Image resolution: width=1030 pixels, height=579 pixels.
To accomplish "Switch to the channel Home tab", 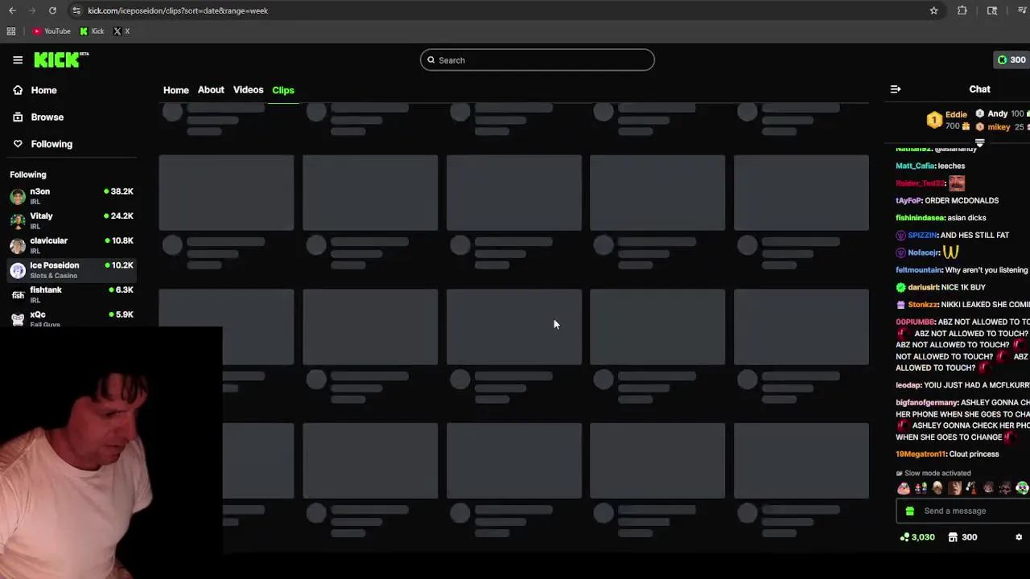I will (x=176, y=90).
